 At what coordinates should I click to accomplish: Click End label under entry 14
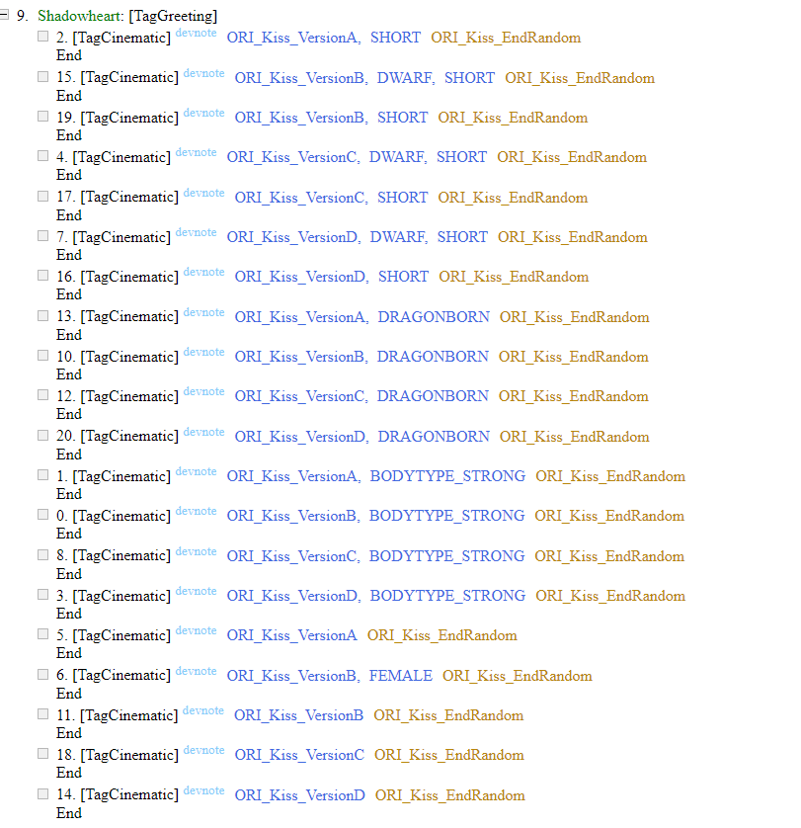pyautogui.click(x=69, y=813)
